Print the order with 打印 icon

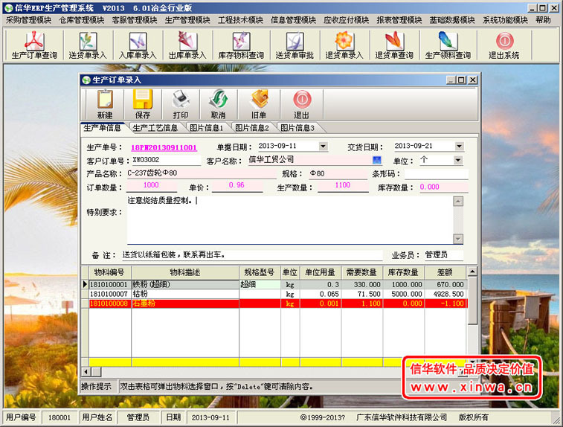(181, 104)
